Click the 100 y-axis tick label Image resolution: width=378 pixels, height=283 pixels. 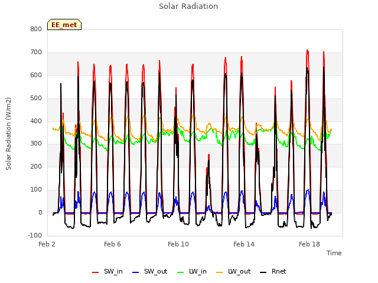click(x=36, y=190)
